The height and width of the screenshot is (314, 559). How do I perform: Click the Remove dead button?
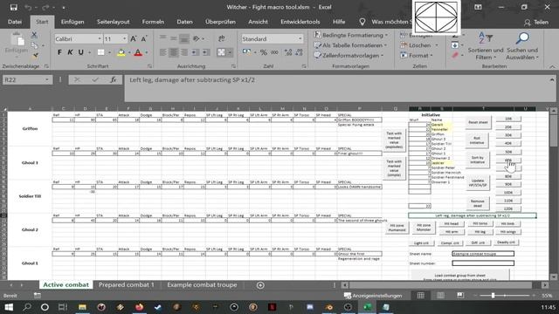click(478, 203)
